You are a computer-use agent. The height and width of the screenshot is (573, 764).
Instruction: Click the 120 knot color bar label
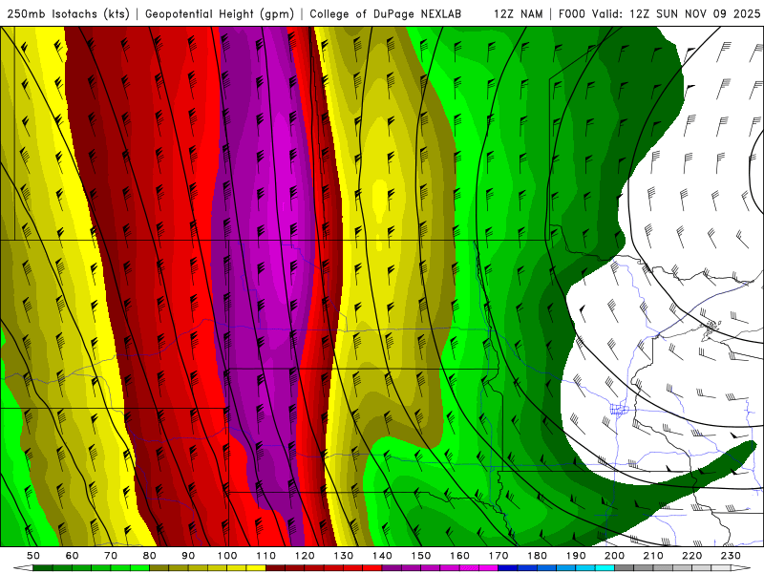[x=305, y=556]
